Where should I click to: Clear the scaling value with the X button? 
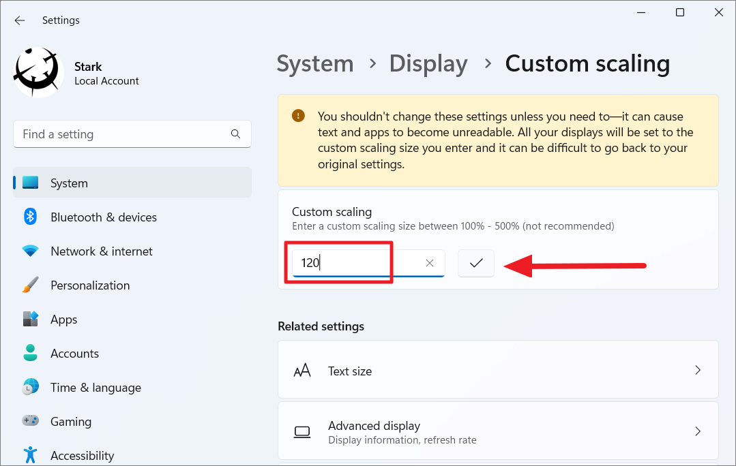[x=430, y=263]
